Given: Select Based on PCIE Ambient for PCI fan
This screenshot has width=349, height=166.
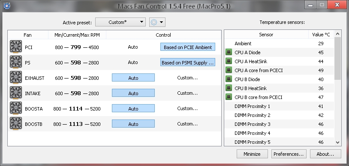Looking at the screenshot, I should pyautogui.click(x=188, y=47).
